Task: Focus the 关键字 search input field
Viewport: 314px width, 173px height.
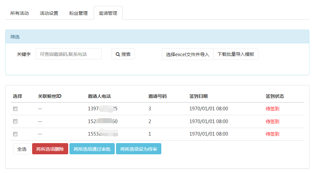Action: click(x=69, y=54)
